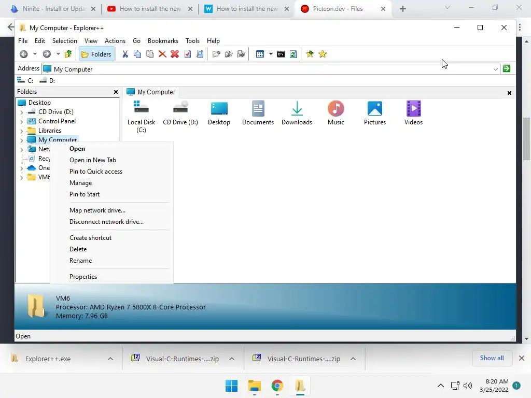The height and width of the screenshot is (398, 531).
Task: Expand the My Computer tree node
Action: 22,140
